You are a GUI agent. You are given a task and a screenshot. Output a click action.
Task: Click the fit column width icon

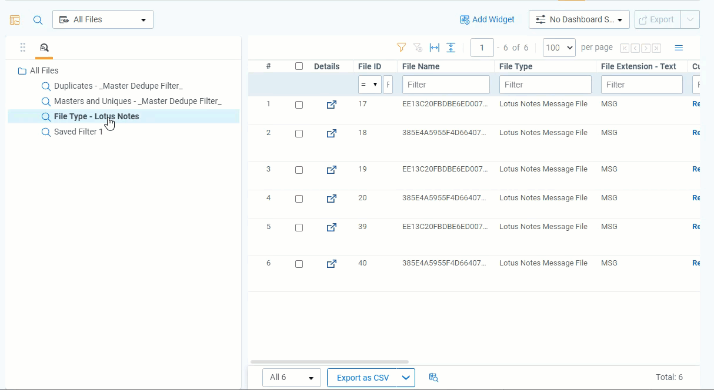(x=435, y=48)
